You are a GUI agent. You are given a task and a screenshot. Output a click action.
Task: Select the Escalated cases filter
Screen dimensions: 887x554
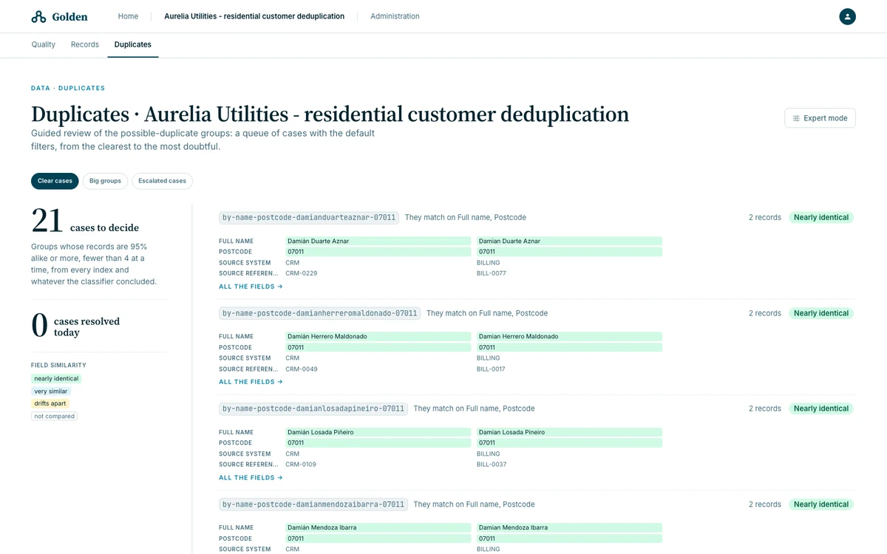pyautogui.click(x=162, y=181)
